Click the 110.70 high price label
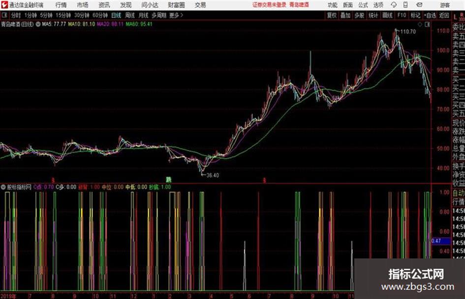Screen dimensions: 465x299 point(408,31)
